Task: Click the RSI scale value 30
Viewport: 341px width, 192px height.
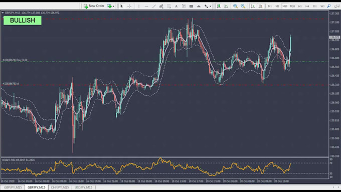Action: (331, 173)
